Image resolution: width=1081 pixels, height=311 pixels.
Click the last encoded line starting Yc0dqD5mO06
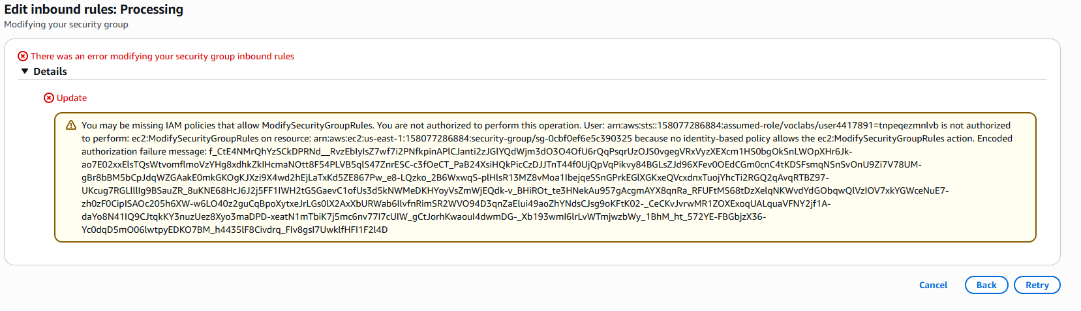(x=235, y=230)
